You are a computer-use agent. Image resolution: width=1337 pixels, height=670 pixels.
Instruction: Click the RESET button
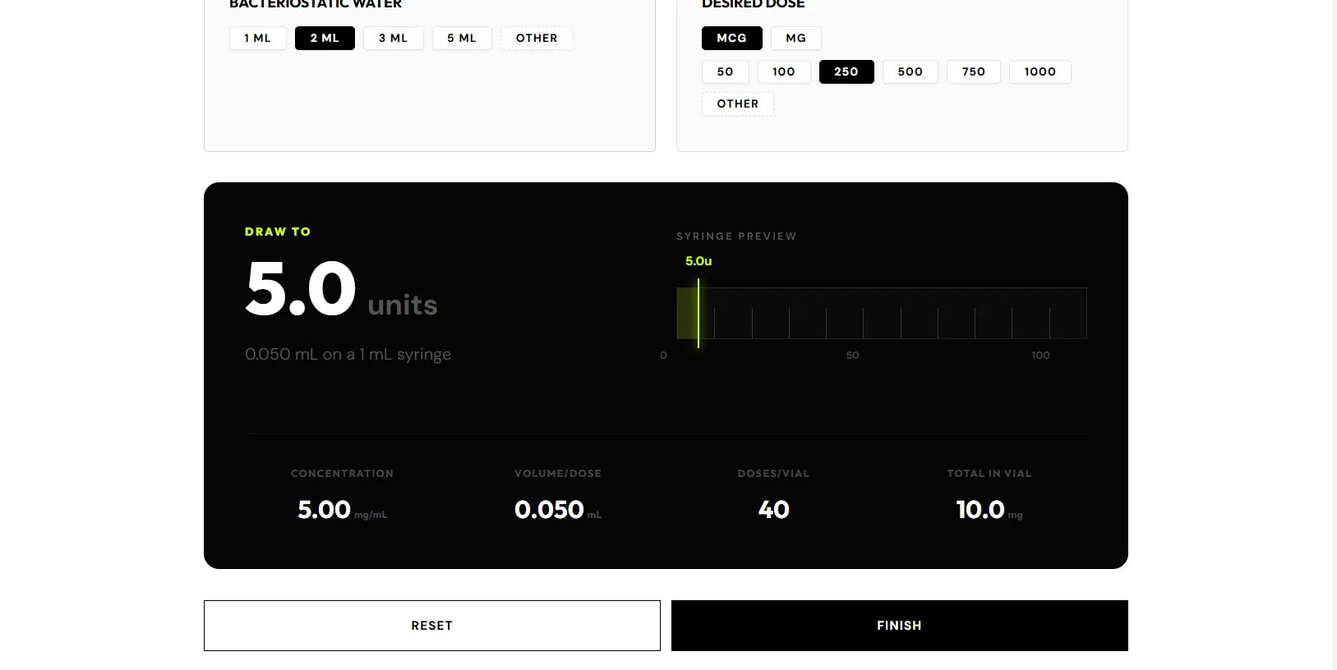pyautogui.click(x=432, y=626)
